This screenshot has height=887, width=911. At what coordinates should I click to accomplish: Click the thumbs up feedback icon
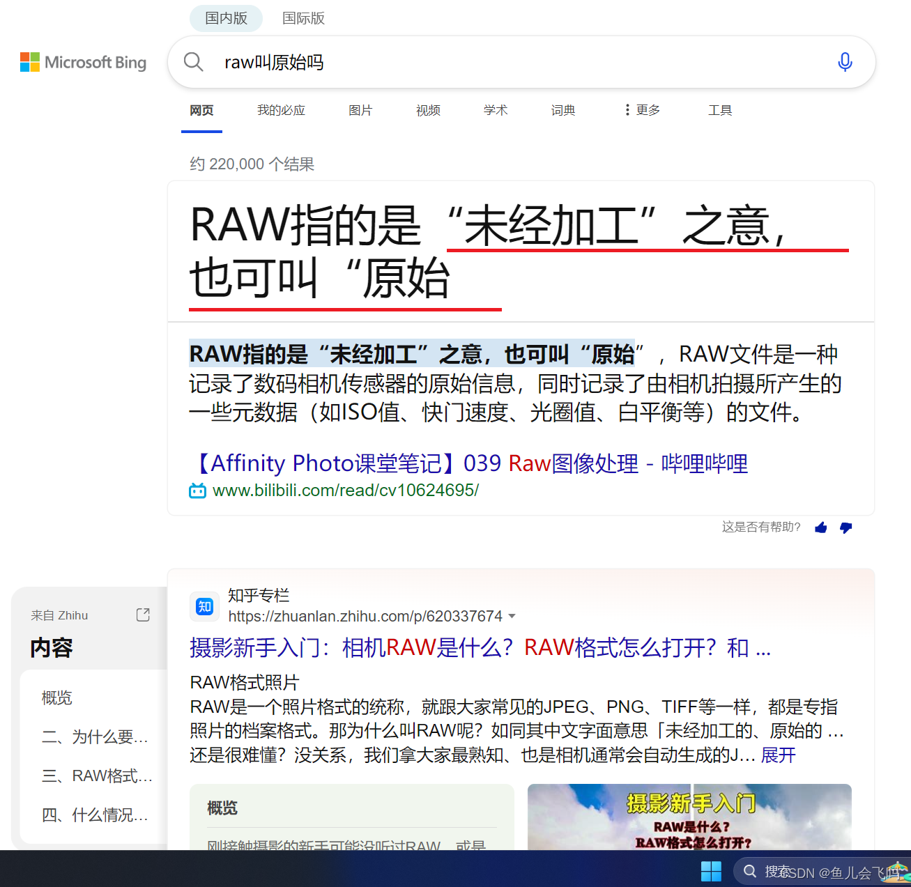(x=820, y=527)
